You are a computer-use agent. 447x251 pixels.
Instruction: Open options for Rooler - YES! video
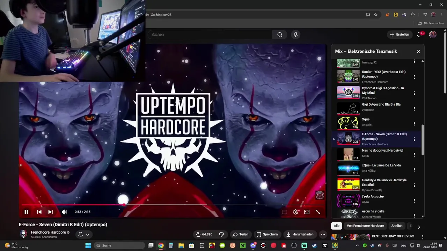coord(415,77)
